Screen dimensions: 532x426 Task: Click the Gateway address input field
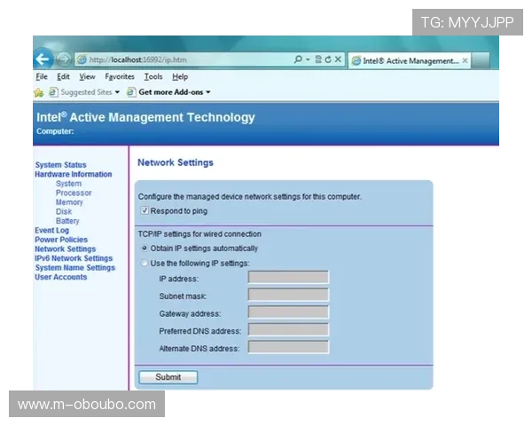(x=288, y=312)
